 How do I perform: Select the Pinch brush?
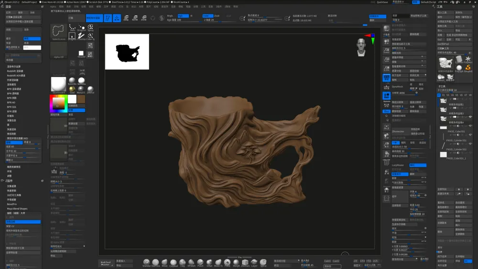coord(200,262)
